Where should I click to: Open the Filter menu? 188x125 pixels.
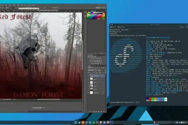point(18,5)
